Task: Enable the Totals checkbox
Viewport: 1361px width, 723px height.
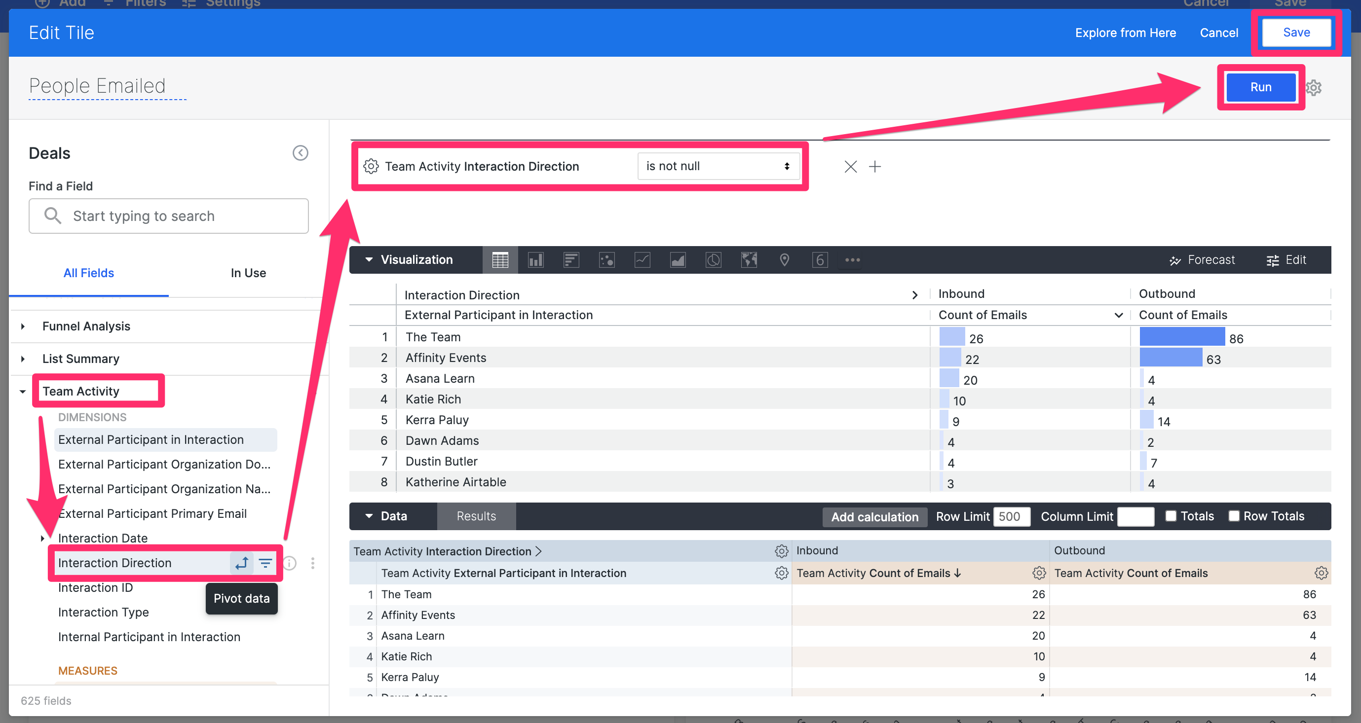Action: pyautogui.click(x=1172, y=516)
